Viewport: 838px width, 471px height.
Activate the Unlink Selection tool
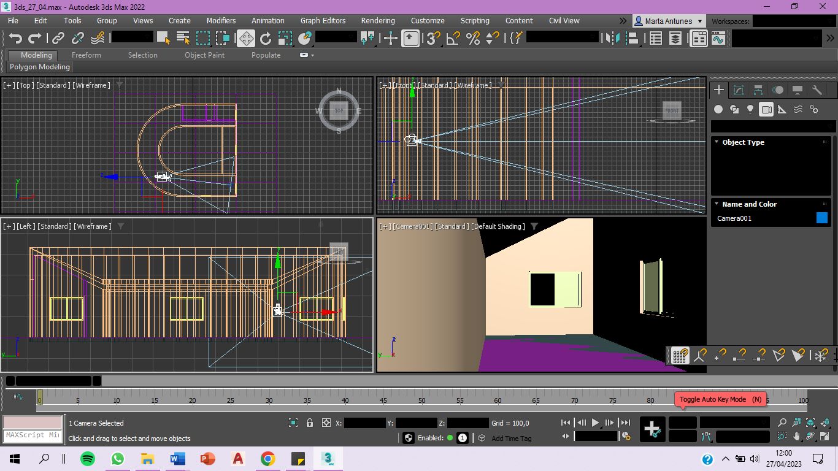point(78,39)
